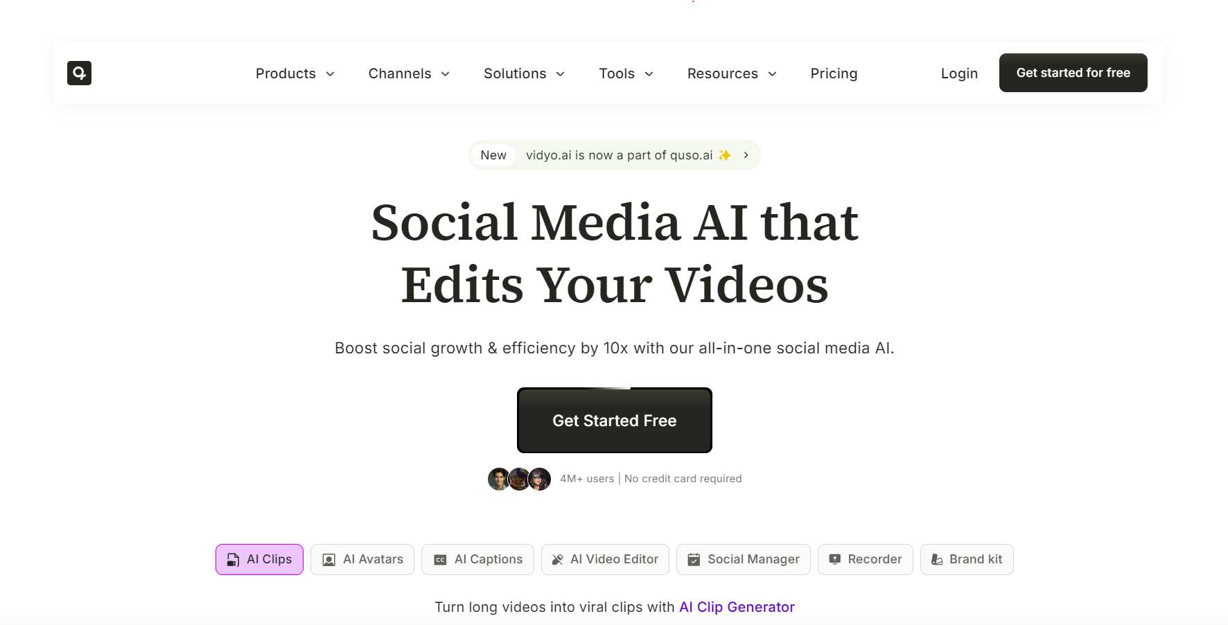Open the Tools dropdown menu
The width and height of the screenshot is (1228, 625).
pyautogui.click(x=626, y=73)
